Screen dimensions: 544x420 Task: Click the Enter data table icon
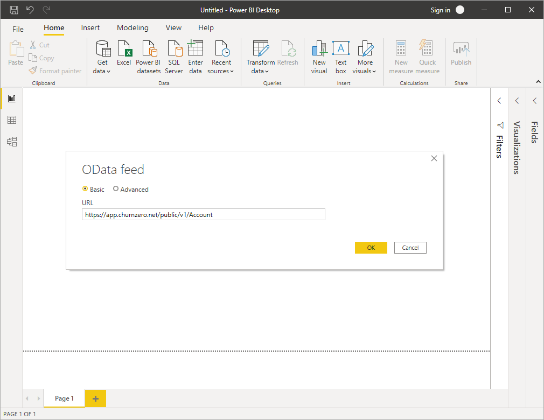click(196, 48)
